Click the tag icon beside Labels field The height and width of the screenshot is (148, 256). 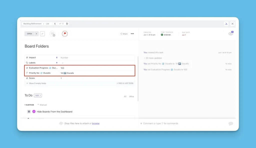27,63
